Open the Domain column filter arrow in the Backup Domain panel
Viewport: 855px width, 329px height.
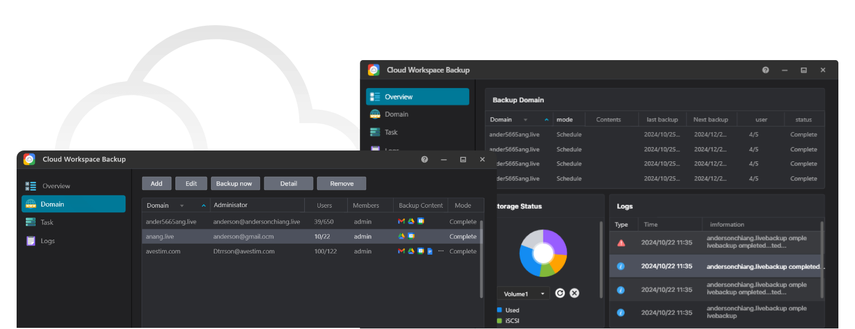pyautogui.click(x=525, y=120)
